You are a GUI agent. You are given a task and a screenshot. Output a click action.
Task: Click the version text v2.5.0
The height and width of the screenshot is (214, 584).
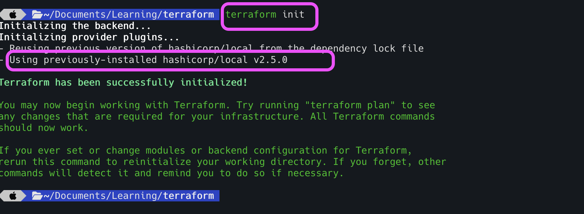271,60
